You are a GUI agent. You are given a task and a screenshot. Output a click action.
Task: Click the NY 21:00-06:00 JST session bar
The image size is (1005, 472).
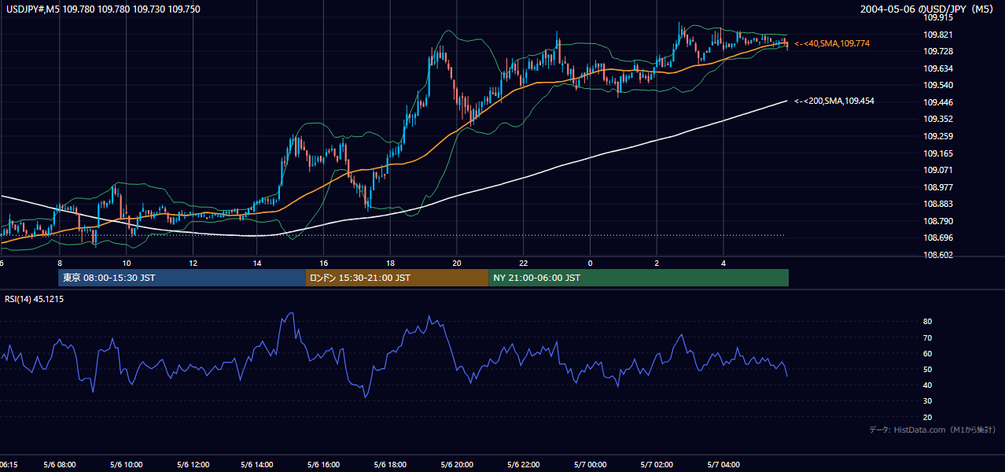(x=639, y=278)
